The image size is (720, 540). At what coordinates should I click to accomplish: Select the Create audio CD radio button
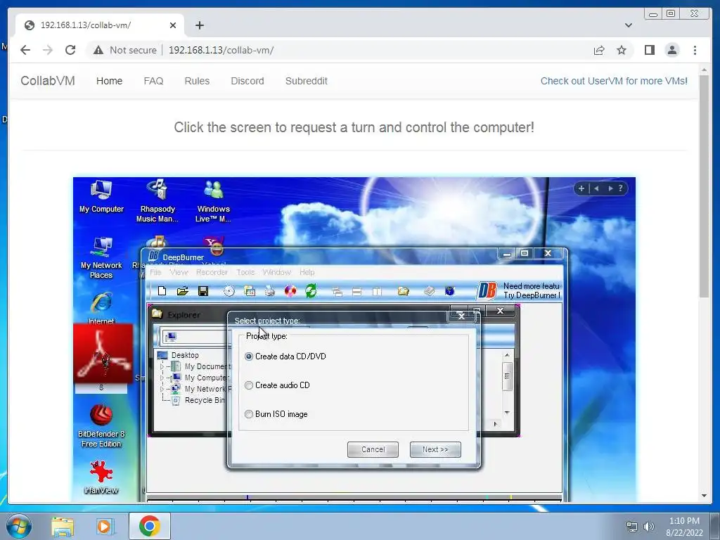[249, 385]
